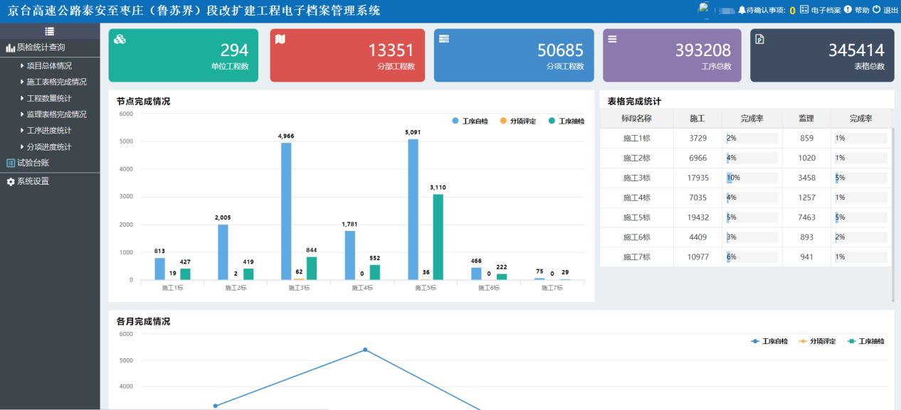This screenshot has width=901, height=410.
Task: Expand 工序进度统计 menu item
Action: tap(50, 131)
